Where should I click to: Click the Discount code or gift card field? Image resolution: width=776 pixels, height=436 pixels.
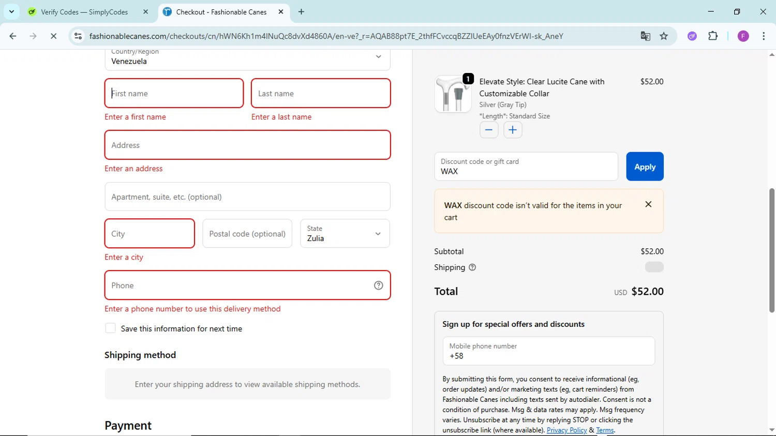[526, 167]
